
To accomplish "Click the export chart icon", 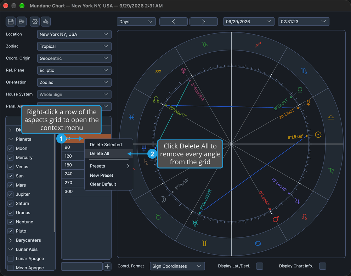I will (x=22, y=22).
